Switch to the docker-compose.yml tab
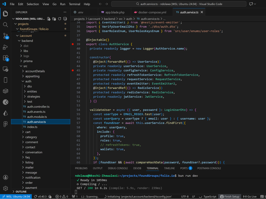Screen dimensions: 266x199 (152, 12)
